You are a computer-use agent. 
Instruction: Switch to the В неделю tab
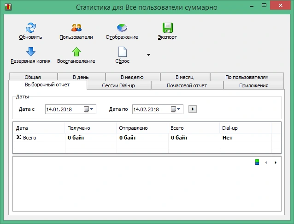[x=133, y=77]
